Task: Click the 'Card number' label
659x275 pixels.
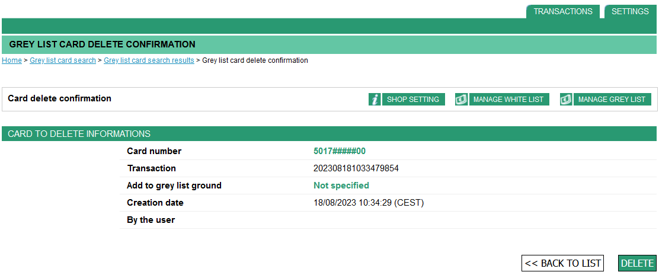Action: pyautogui.click(x=154, y=151)
